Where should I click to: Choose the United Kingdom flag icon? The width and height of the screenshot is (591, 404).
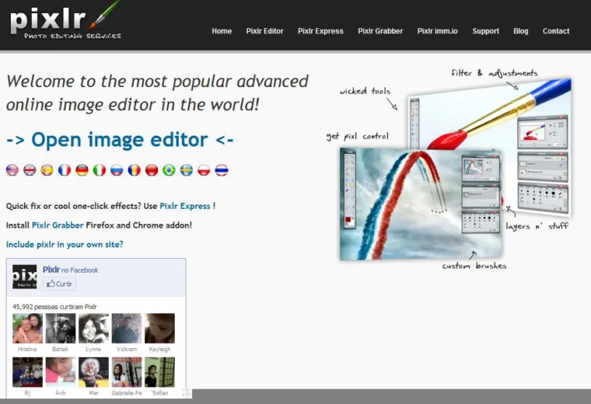point(30,170)
